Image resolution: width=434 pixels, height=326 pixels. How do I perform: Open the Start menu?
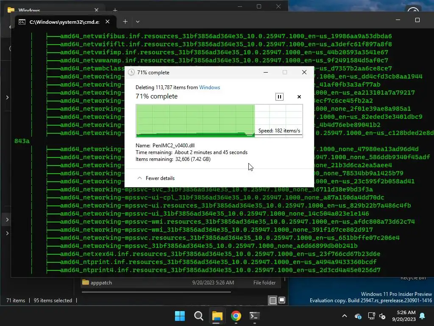[x=180, y=316]
